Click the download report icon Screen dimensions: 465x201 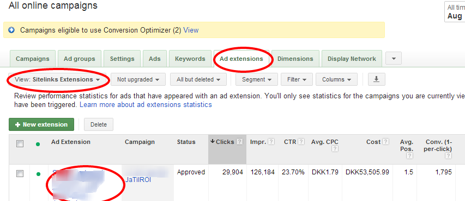[376, 79]
